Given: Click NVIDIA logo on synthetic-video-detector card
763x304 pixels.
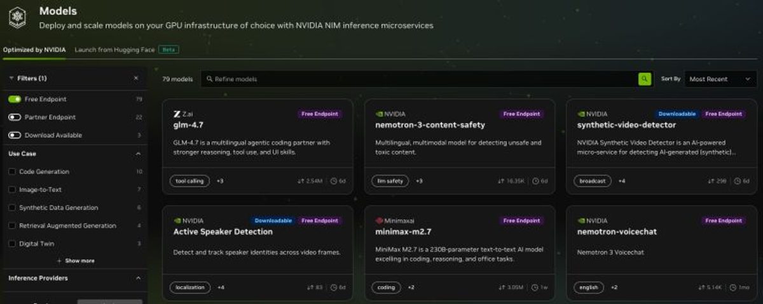Looking at the screenshot, I should [x=581, y=114].
